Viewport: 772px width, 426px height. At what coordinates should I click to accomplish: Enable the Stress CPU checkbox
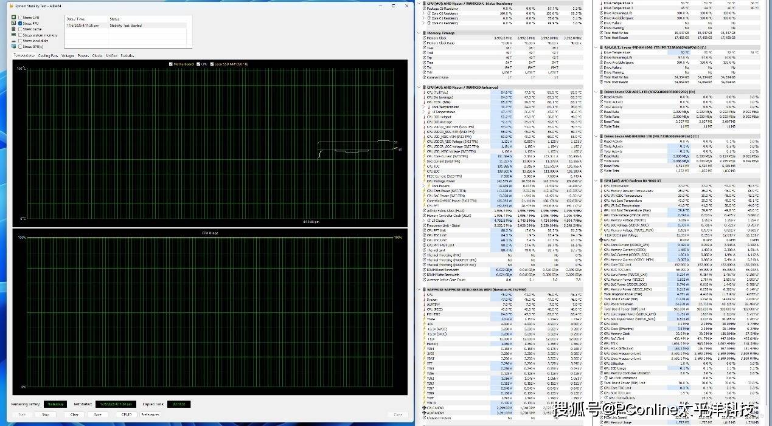click(20, 18)
